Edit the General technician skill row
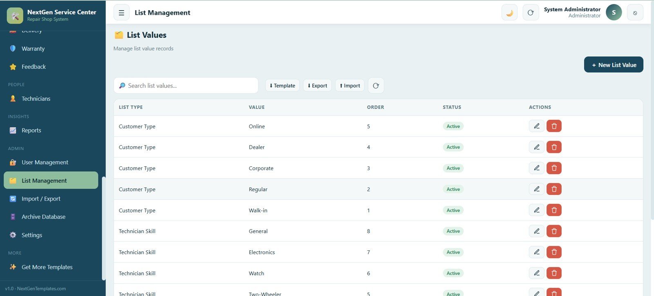The height and width of the screenshot is (296, 654). 536,231
